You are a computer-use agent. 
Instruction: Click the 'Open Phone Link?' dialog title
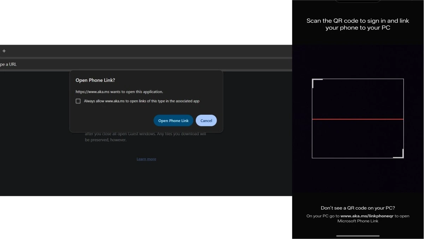click(x=95, y=80)
